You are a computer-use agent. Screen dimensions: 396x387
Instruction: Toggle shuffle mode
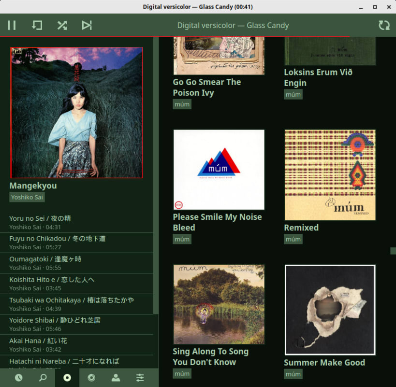[62, 25]
